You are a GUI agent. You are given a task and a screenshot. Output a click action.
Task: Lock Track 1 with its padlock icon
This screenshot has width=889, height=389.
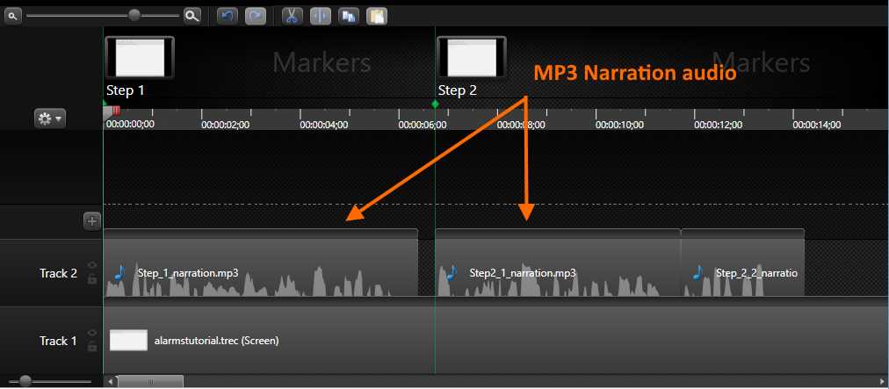click(92, 347)
